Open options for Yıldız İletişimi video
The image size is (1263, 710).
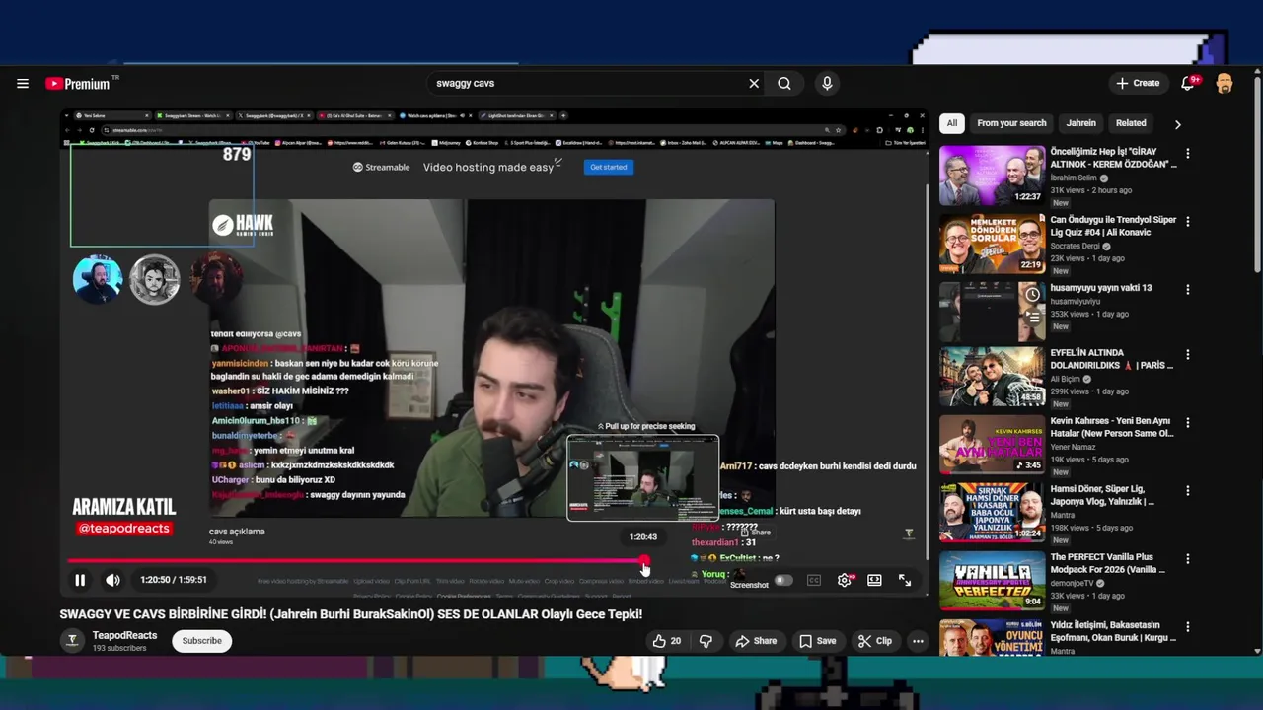coord(1188,626)
